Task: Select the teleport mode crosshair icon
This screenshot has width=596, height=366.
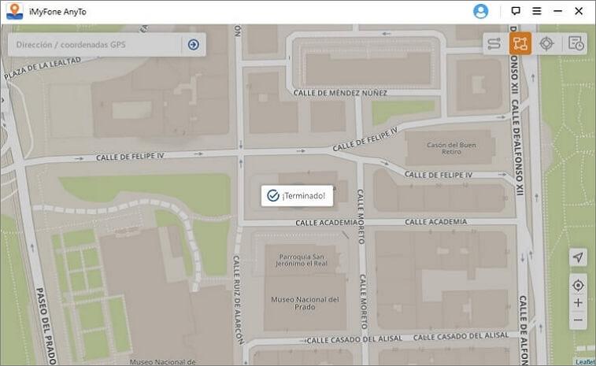Action: pyautogui.click(x=546, y=44)
